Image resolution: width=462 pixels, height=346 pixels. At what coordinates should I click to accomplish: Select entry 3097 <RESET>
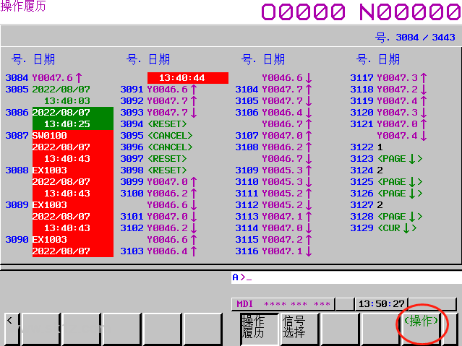153,159
